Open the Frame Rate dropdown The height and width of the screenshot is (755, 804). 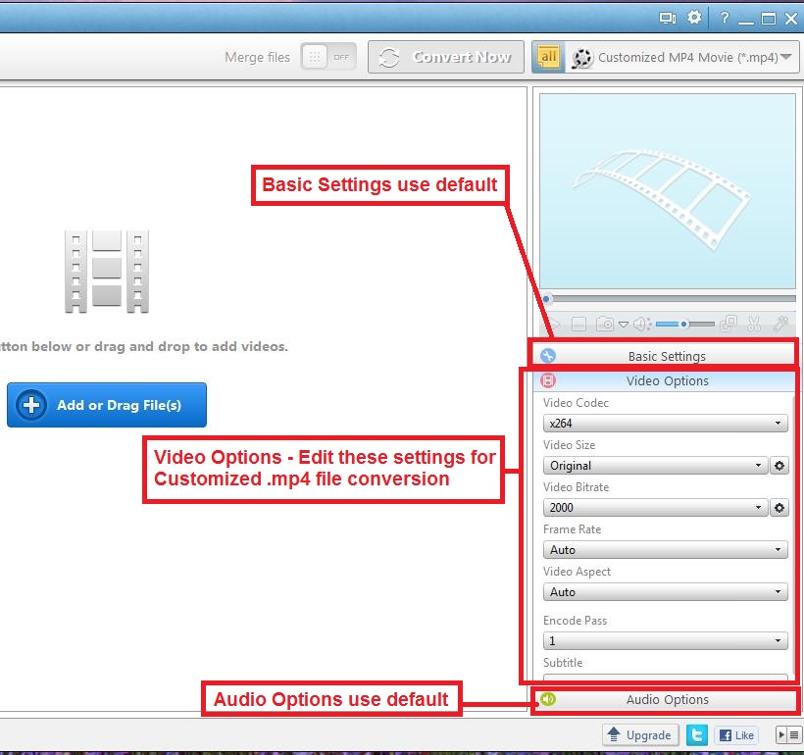point(666,550)
